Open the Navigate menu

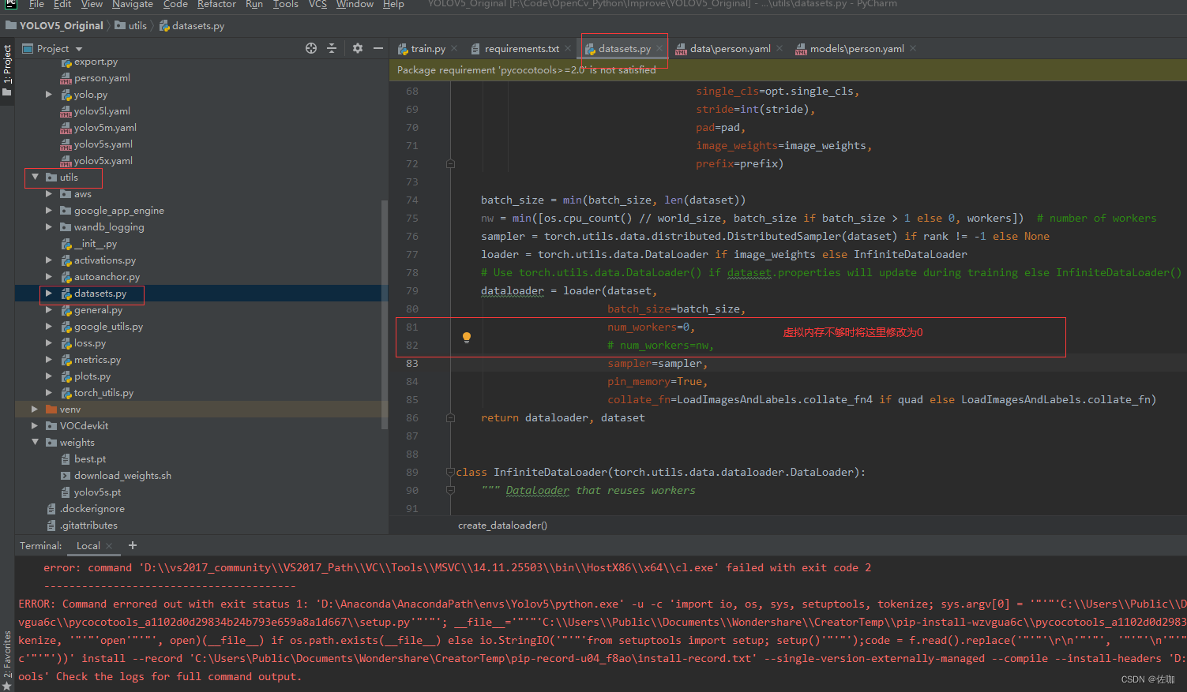coord(133,4)
